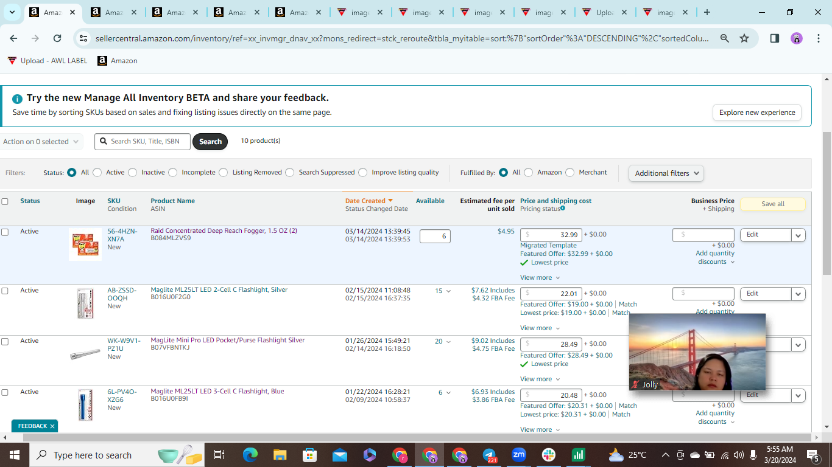Open the Mail app from the taskbar
The width and height of the screenshot is (832, 467).
coord(340,455)
